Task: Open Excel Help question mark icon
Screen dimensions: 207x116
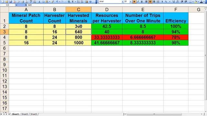Action: [x=91, y=2]
